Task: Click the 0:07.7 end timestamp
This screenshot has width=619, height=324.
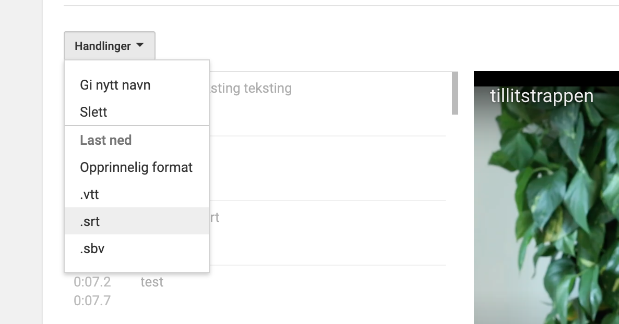Action: 92,301
